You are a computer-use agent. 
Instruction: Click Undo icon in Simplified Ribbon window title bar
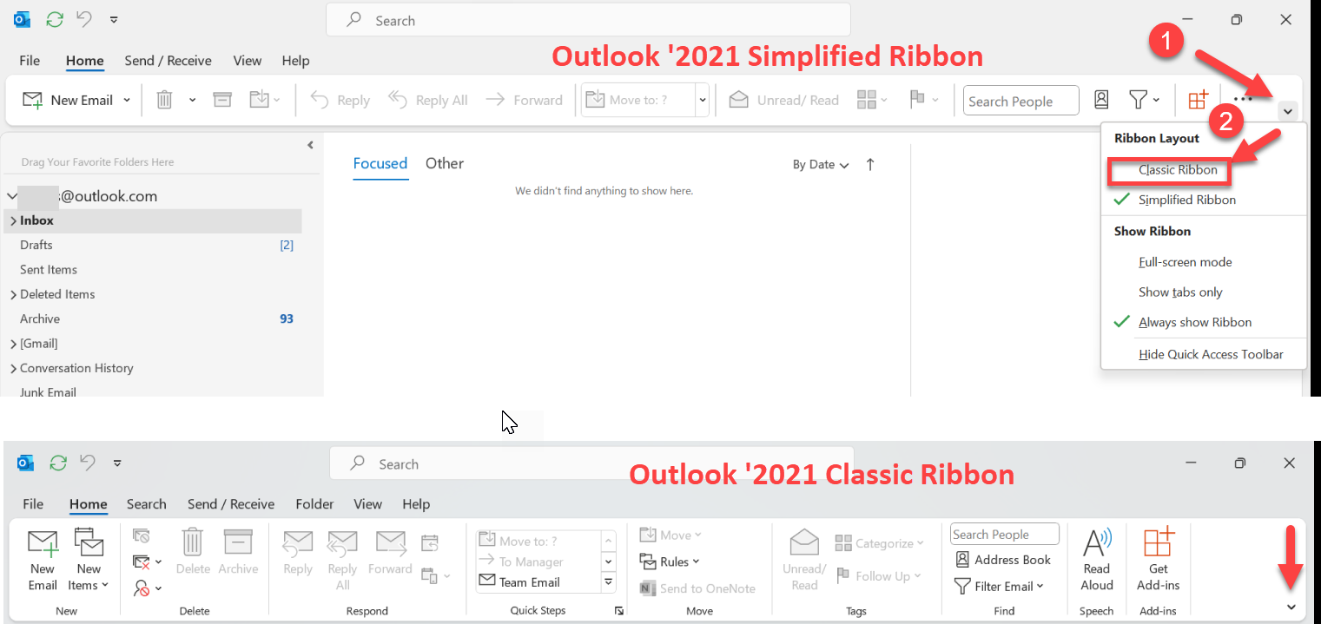click(84, 19)
